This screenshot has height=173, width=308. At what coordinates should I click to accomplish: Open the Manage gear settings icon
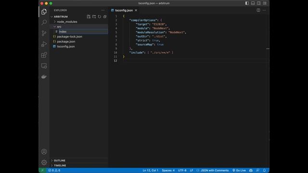click(x=44, y=162)
